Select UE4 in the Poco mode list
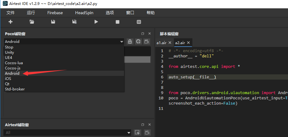 tap(64, 58)
